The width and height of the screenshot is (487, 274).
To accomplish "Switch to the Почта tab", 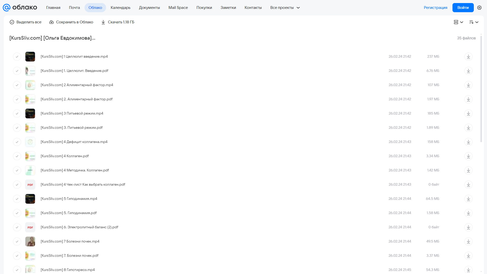I will (x=74, y=8).
